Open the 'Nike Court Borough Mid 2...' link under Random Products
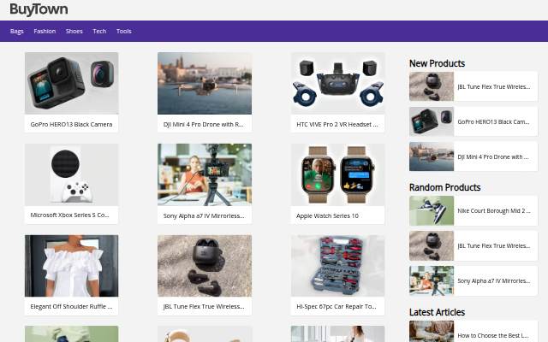Screen dimensions: 548x342 click(494, 211)
